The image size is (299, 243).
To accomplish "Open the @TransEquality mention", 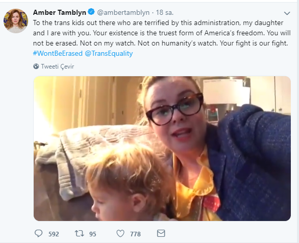I will [x=109, y=53].
